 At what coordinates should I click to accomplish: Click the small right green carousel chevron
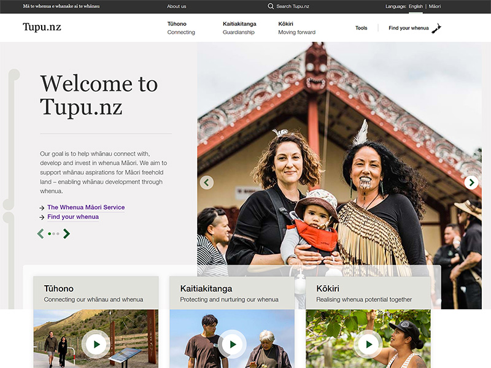coord(66,234)
